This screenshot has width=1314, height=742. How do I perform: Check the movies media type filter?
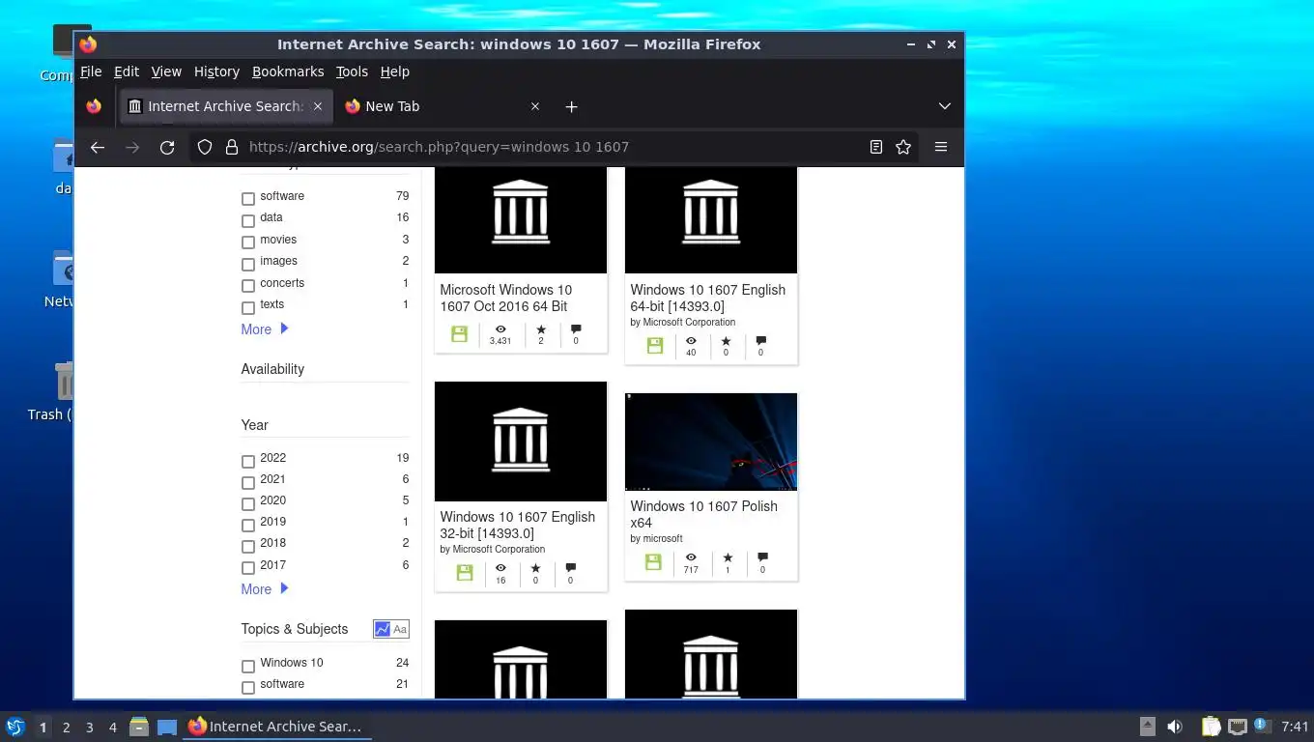[248, 243]
